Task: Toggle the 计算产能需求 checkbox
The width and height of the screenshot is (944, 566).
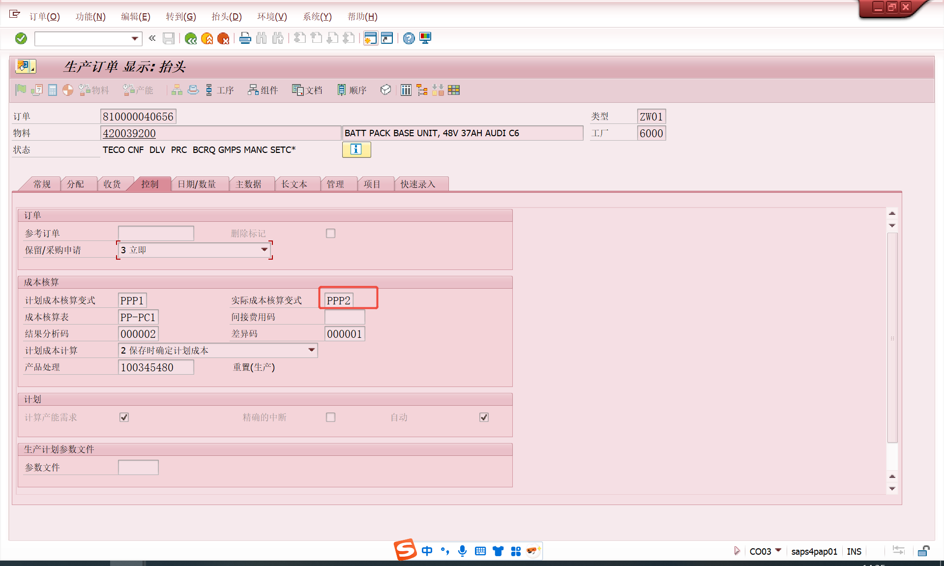Action: tap(124, 417)
